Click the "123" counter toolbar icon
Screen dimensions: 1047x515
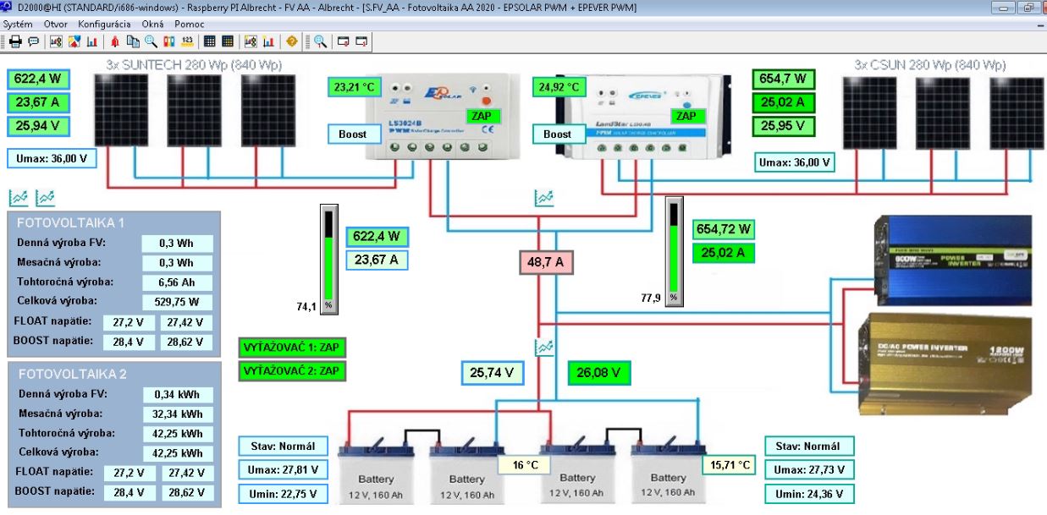pyautogui.click(x=187, y=41)
